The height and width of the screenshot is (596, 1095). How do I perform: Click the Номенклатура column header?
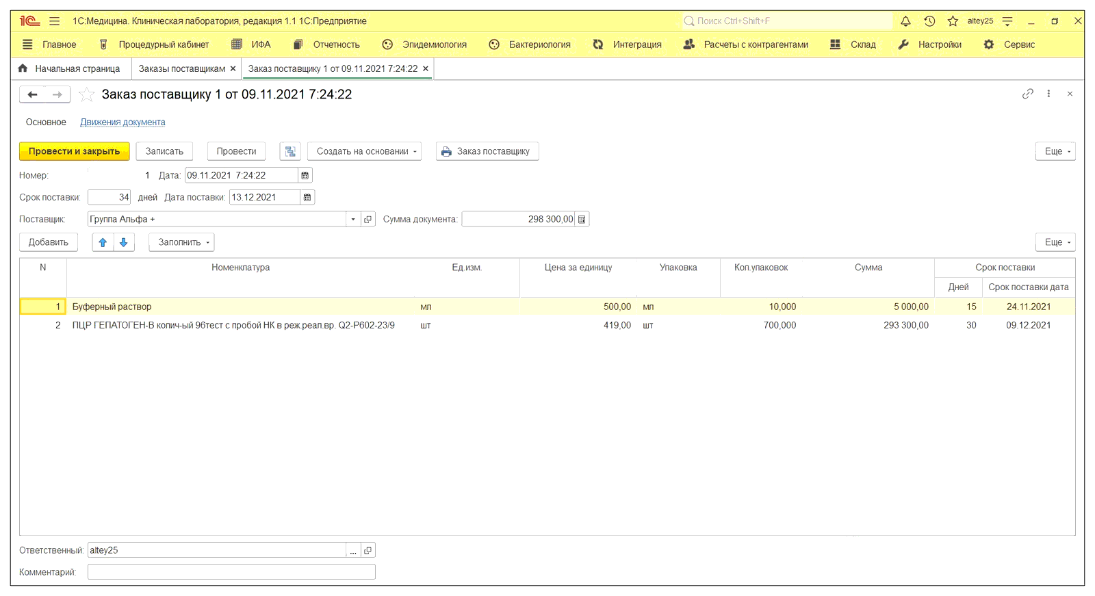(x=240, y=268)
